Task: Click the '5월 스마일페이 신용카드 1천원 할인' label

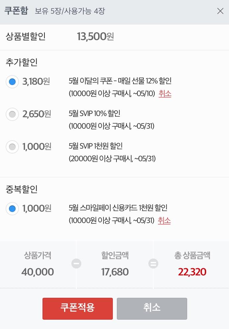Action: (118, 208)
